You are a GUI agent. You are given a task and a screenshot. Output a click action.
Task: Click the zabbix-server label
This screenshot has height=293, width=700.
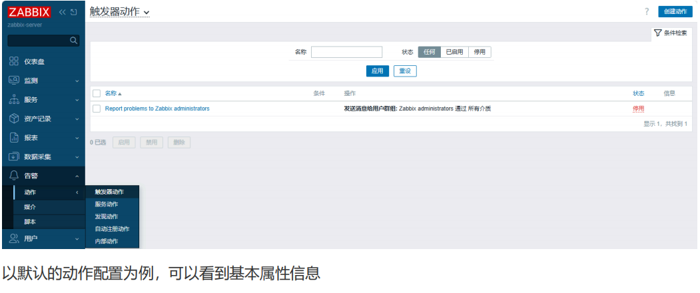(25, 25)
